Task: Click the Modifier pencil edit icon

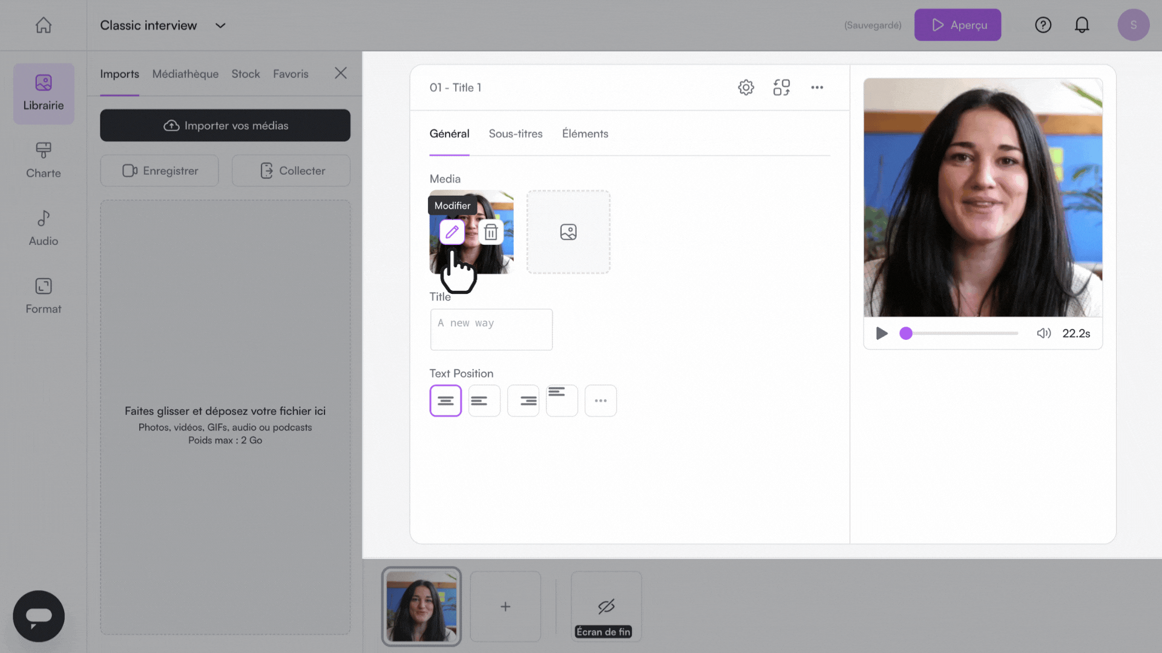Action: [452, 232]
